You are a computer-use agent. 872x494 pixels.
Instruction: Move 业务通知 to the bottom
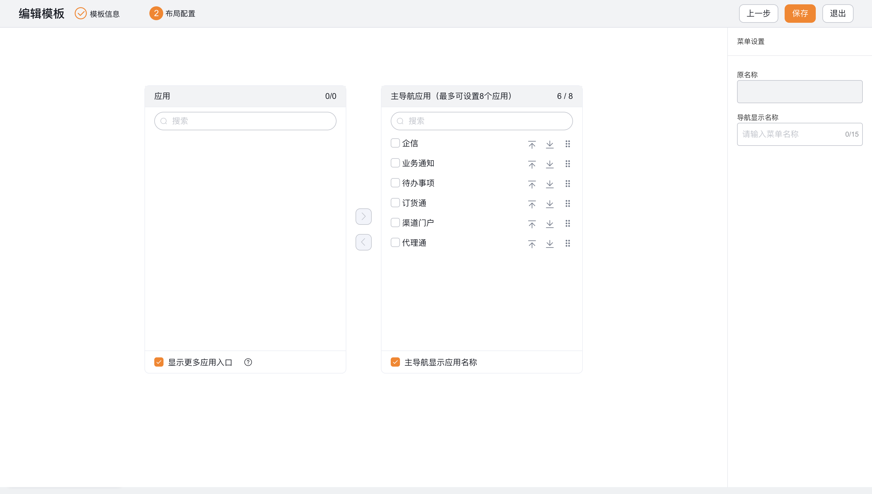[550, 165]
